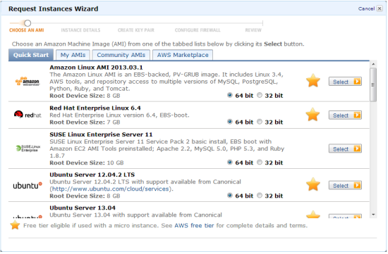Click the Ubuntu logo beside Server 12.04.2
The image size is (388, 254).
tap(28, 185)
